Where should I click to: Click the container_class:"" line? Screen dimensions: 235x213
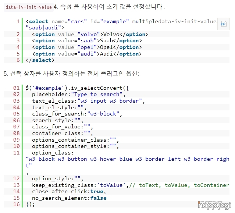[x=63, y=133]
